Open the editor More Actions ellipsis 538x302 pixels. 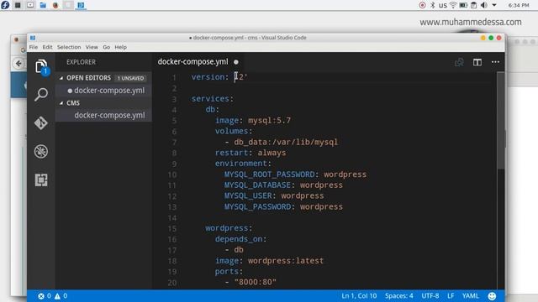click(495, 62)
